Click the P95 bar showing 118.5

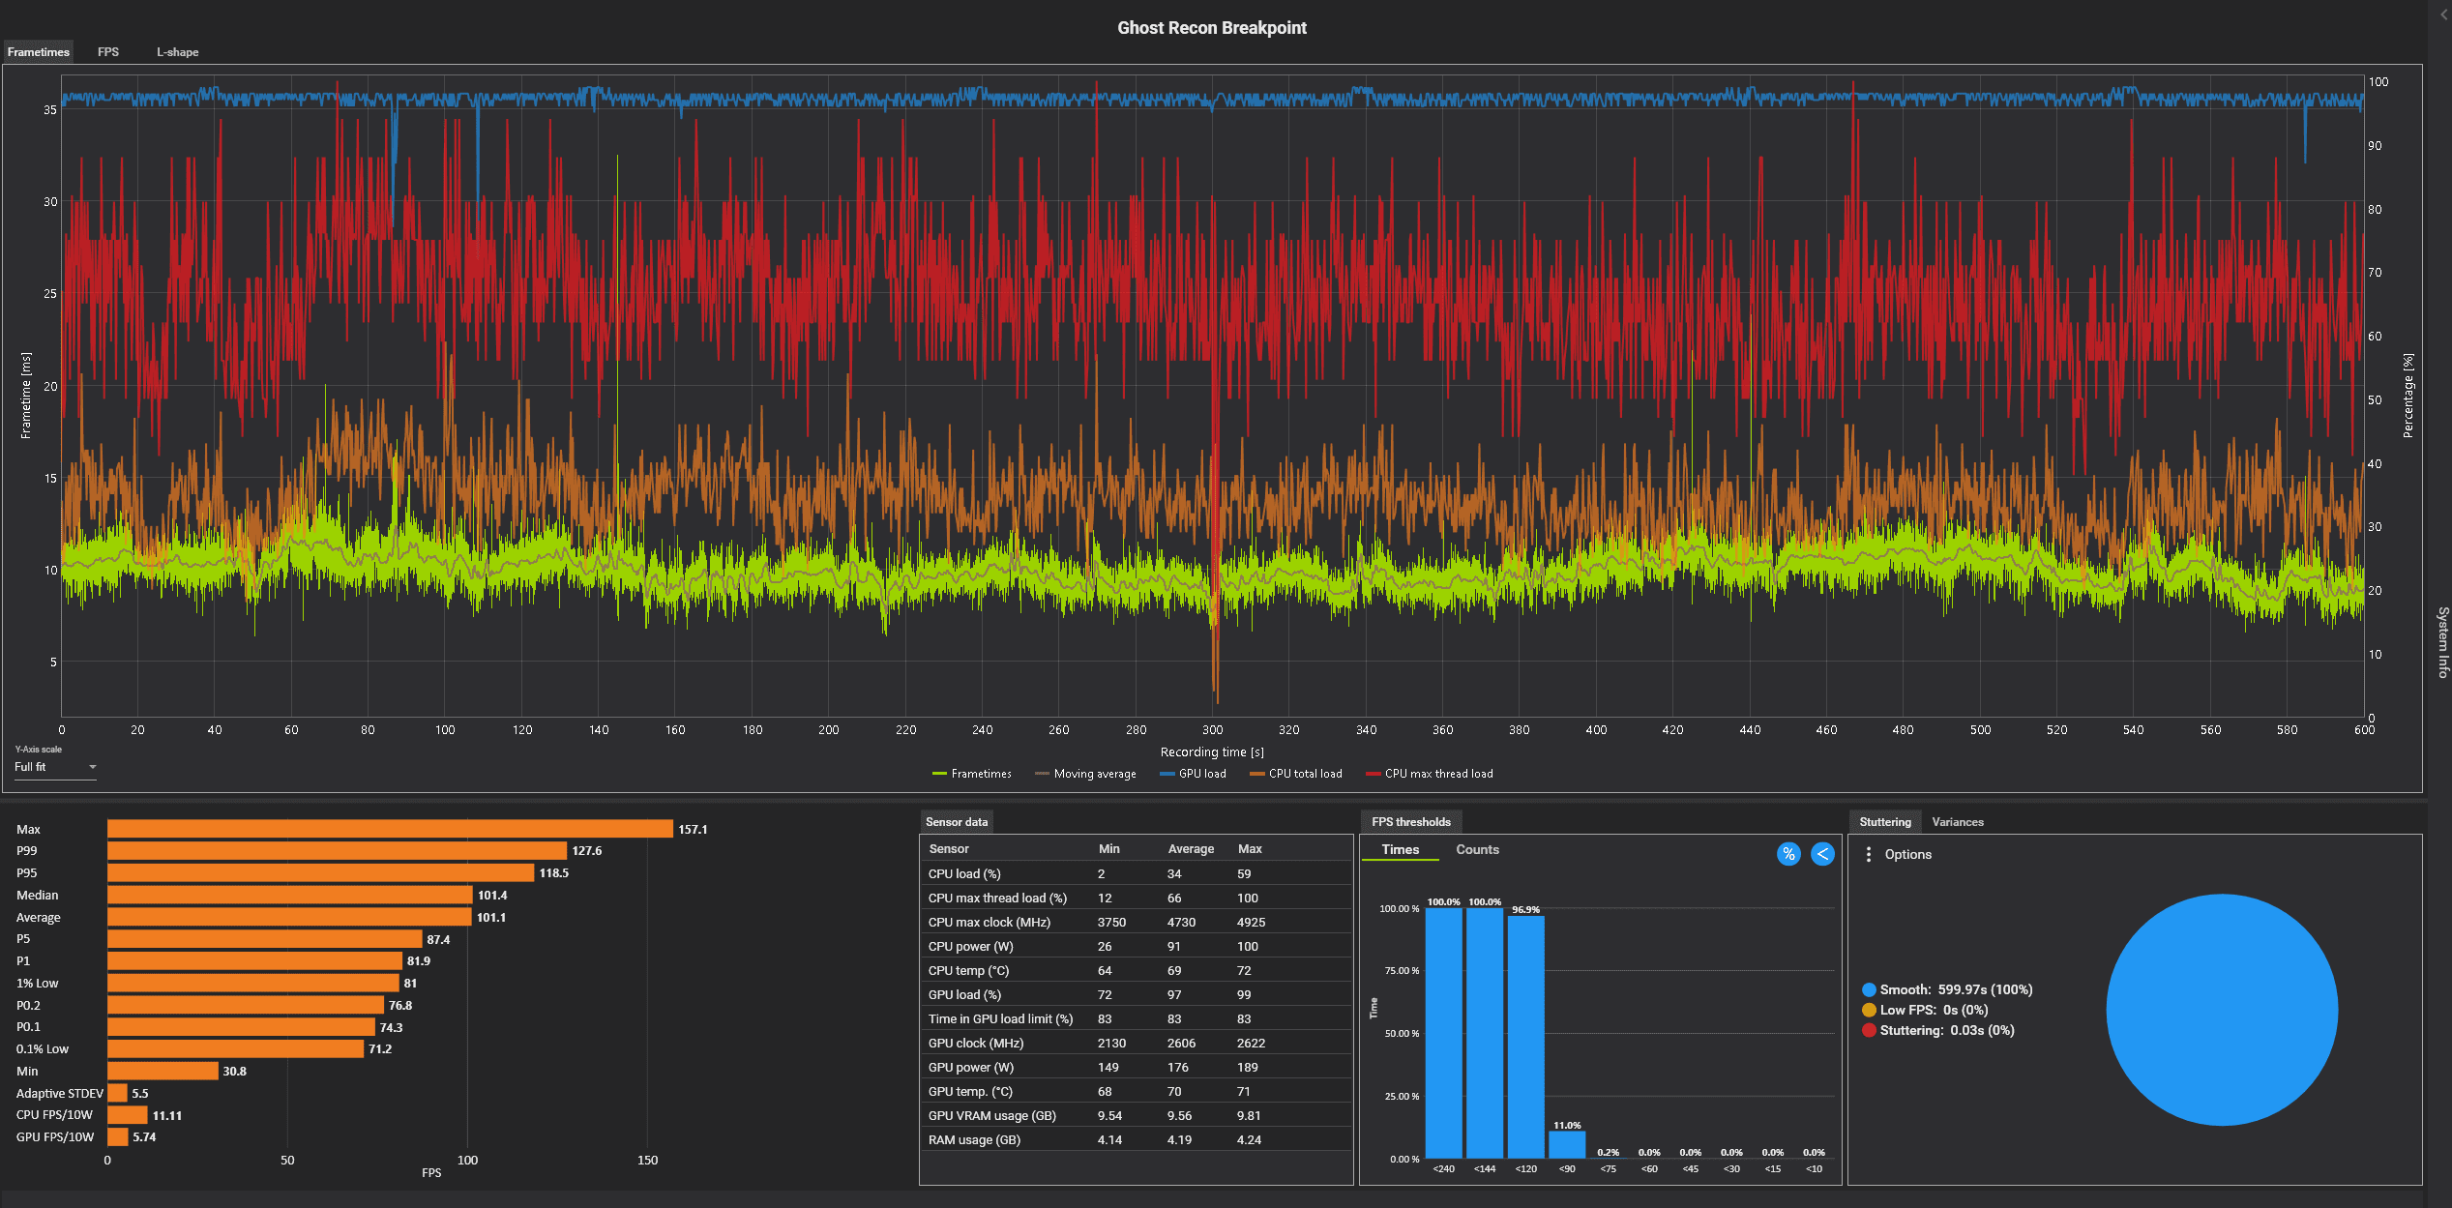click(x=320, y=872)
